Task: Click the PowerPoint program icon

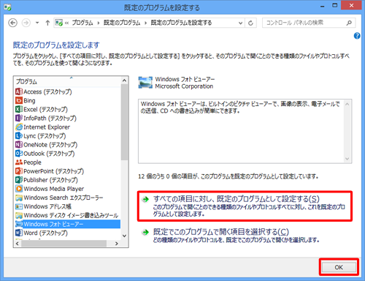Action: (19, 171)
